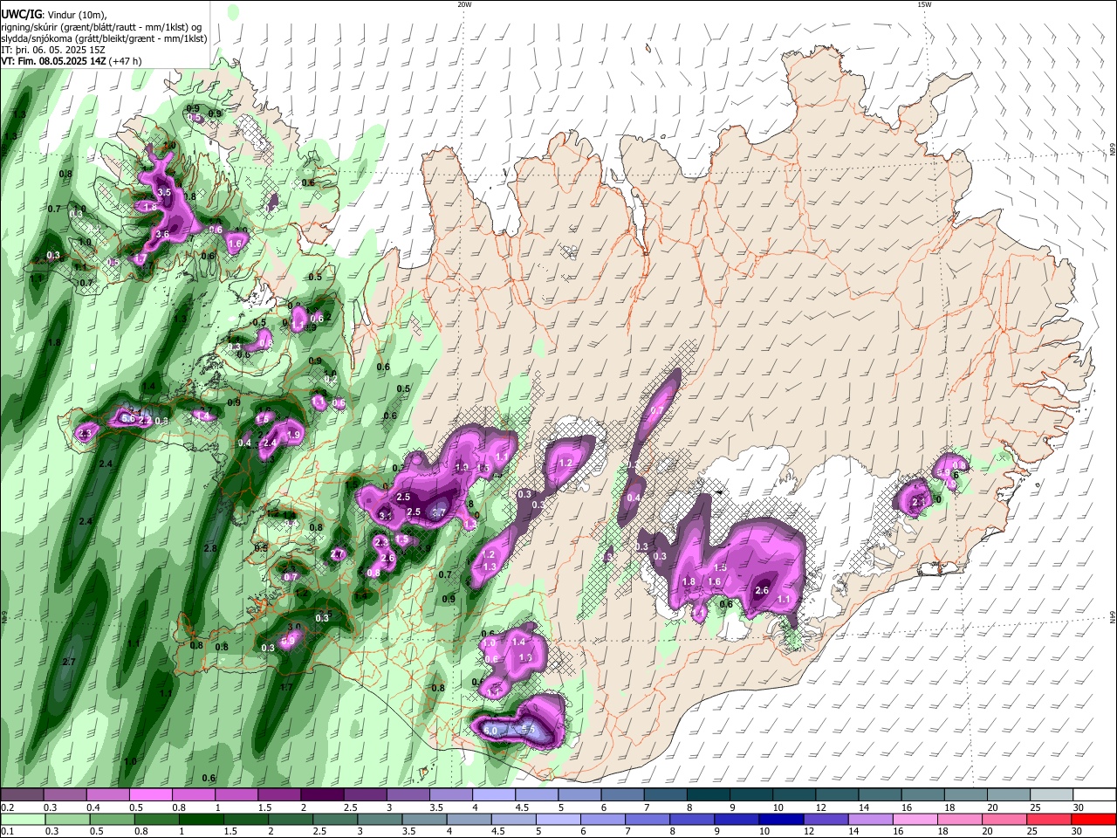Click the 0.2 label above the upper legend row
The height and width of the screenshot is (838, 1117).
(6, 807)
